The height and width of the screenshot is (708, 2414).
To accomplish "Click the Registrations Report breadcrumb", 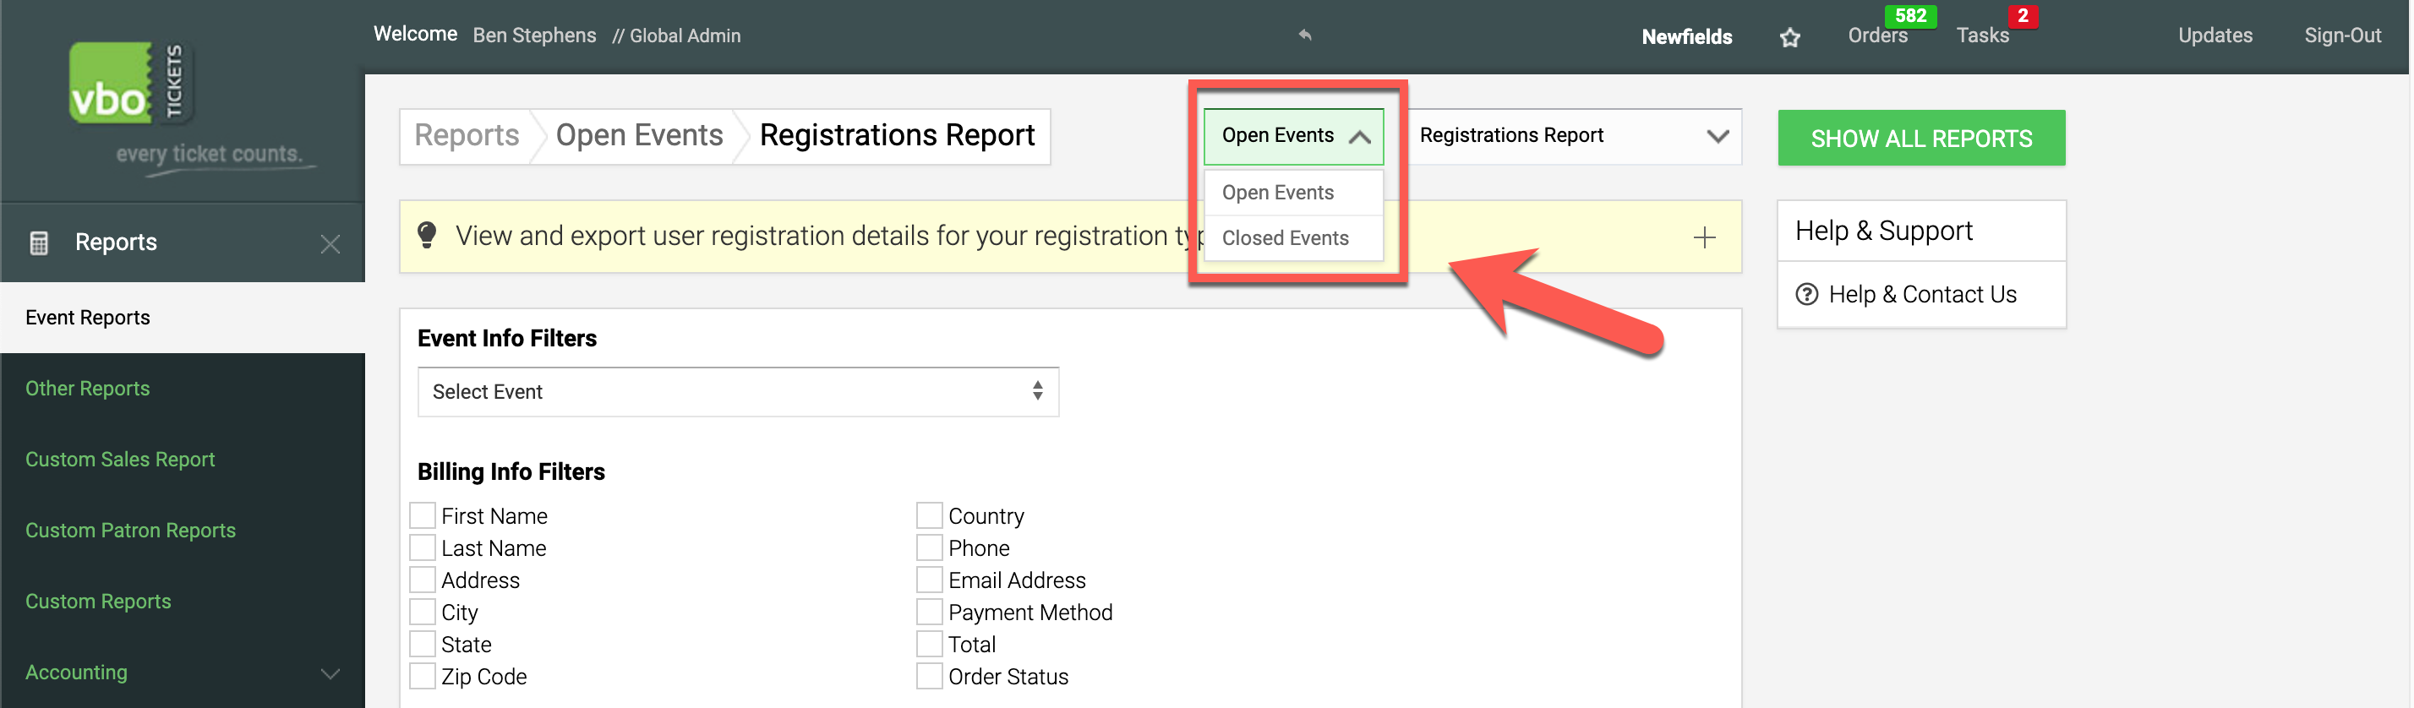I will (x=897, y=136).
